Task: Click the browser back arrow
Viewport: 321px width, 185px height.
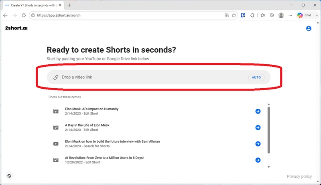Action: 5,15
